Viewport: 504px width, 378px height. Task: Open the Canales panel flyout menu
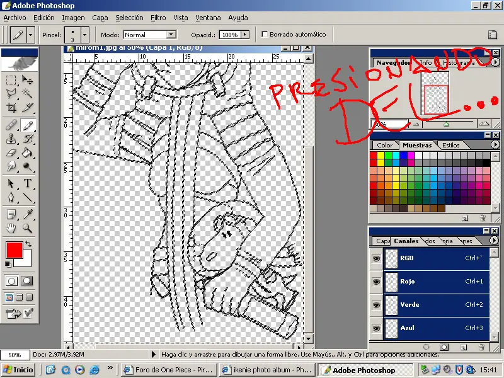pos(494,241)
